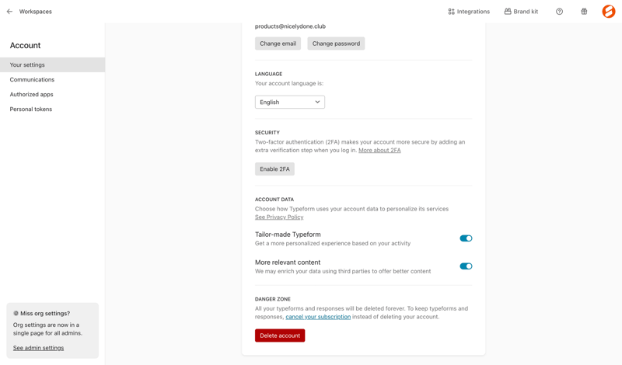Open the See admin settings link
Viewport: 622px width, 365px height.
(38, 348)
